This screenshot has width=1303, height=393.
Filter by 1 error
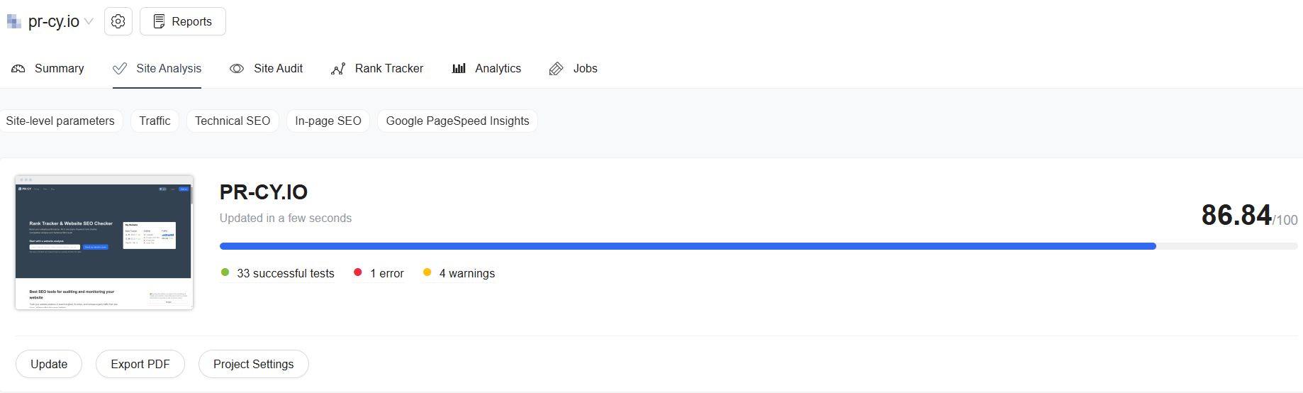click(386, 274)
